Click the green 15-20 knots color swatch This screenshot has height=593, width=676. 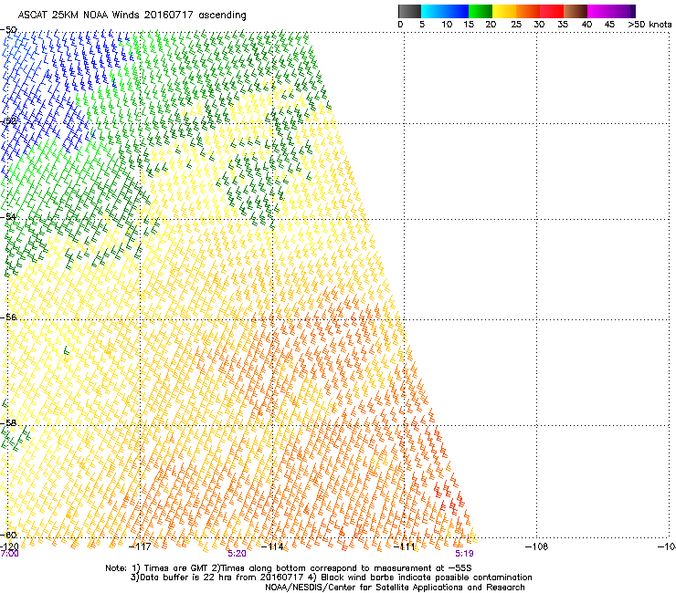point(481,11)
